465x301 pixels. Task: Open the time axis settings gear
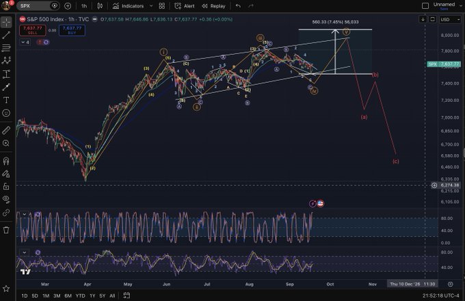[450, 284]
